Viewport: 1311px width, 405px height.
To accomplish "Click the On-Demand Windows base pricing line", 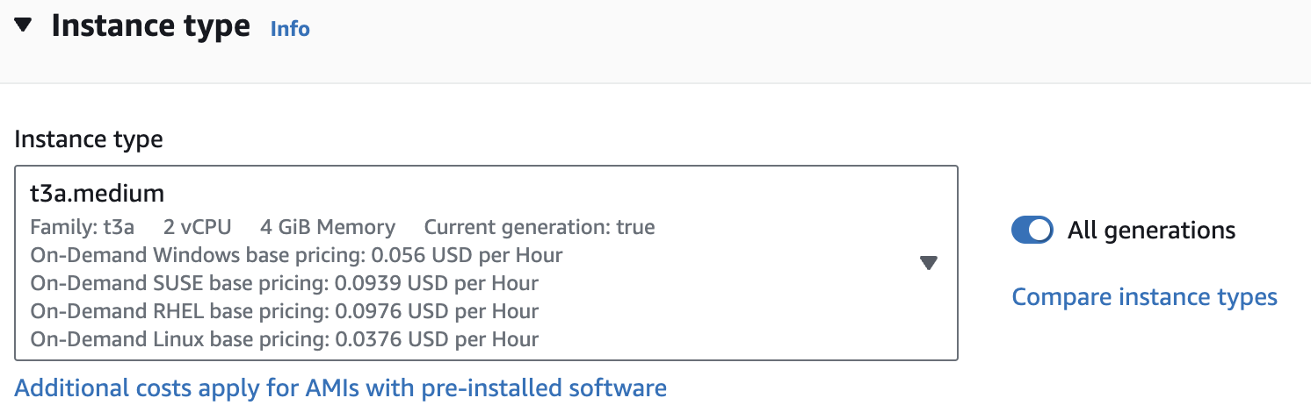I will pyautogui.click(x=296, y=255).
